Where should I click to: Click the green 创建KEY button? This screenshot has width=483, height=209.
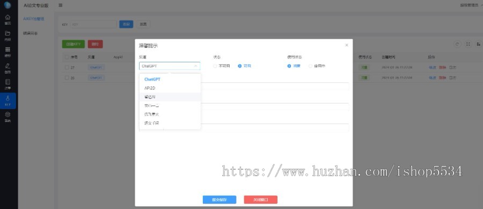pyautogui.click(x=74, y=44)
